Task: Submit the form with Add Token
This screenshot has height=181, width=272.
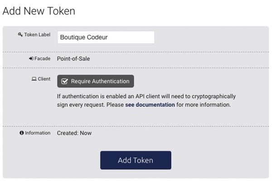Action: pos(136,160)
